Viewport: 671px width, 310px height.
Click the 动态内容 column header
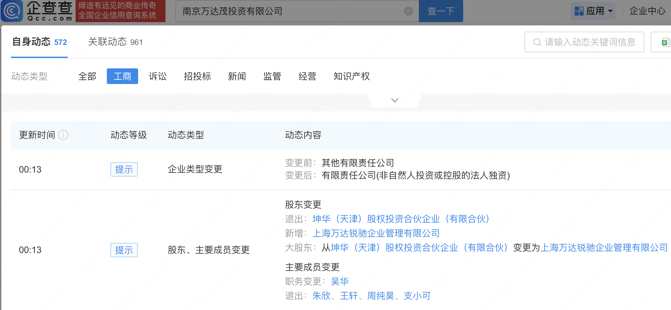pos(303,135)
